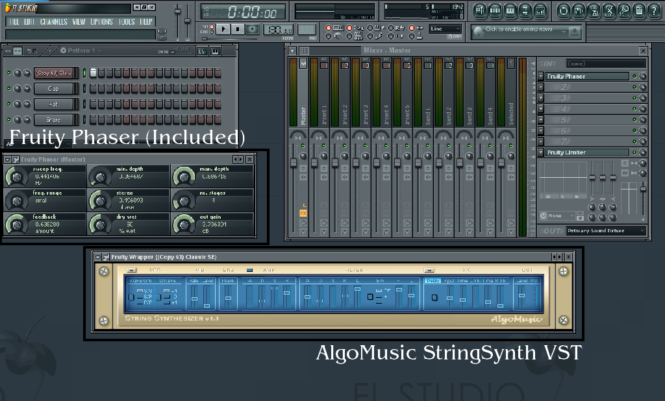Toggle Fruity Phaser effect slot enable LED
Image resolution: width=665 pixels, height=401 pixels.
(633, 77)
